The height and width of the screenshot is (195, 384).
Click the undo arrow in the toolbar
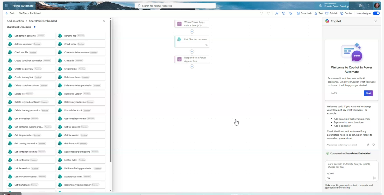[261, 13]
